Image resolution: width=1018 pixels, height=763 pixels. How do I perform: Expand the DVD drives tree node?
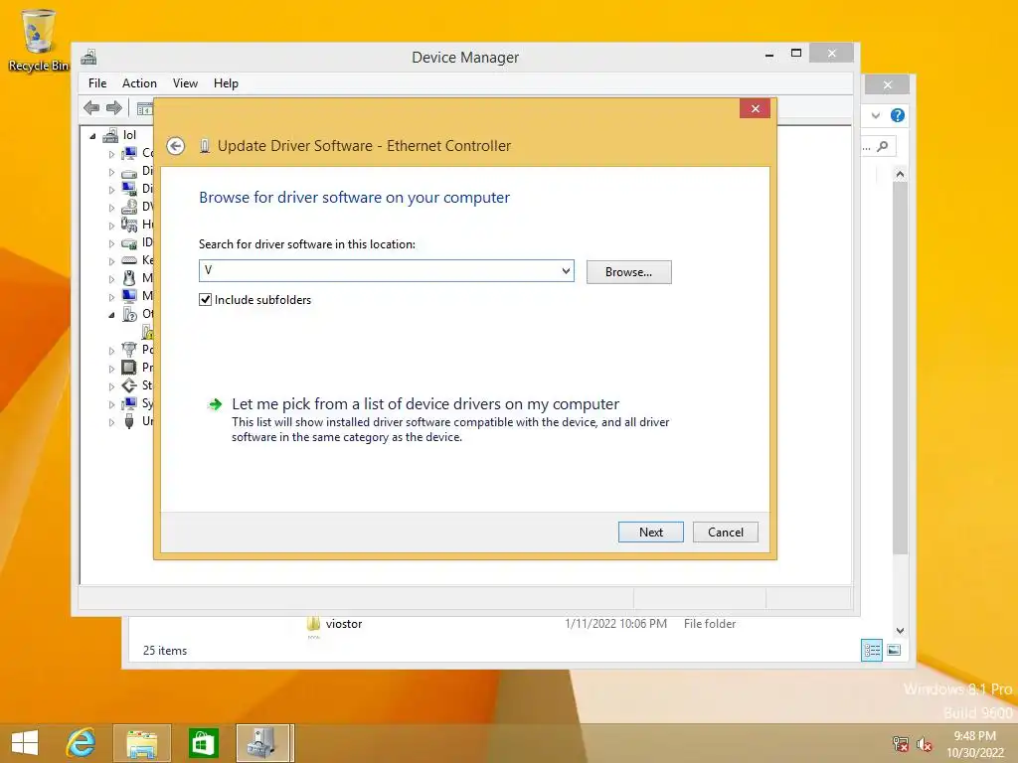pyautogui.click(x=111, y=209)
